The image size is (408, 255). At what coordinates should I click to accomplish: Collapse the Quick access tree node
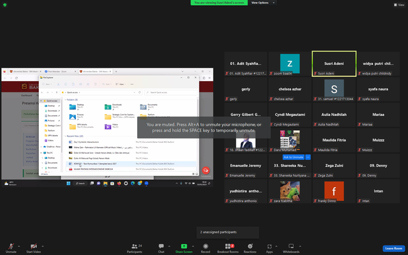tap(41, 101)
